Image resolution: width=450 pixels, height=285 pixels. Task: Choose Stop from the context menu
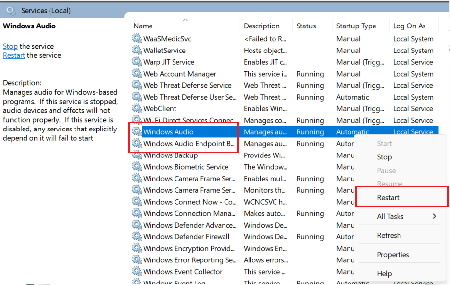pos(384,157)
